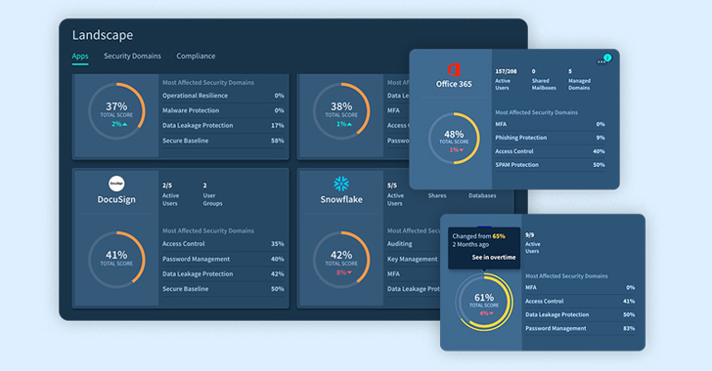Viewport: 712px width, 371px height.
Task: Click the Office 365 app name
Action: coord(454,84)
